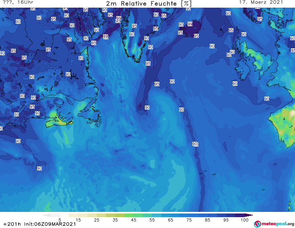295x228 pixels.
Task: Click the 99 contour label over Iceland
Action: pos(190,24)
